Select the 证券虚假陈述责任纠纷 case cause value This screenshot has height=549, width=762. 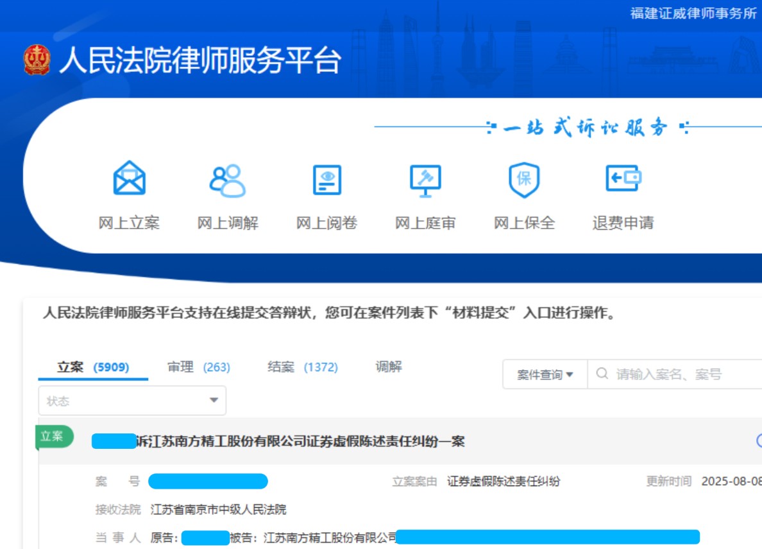coord(504,482)
